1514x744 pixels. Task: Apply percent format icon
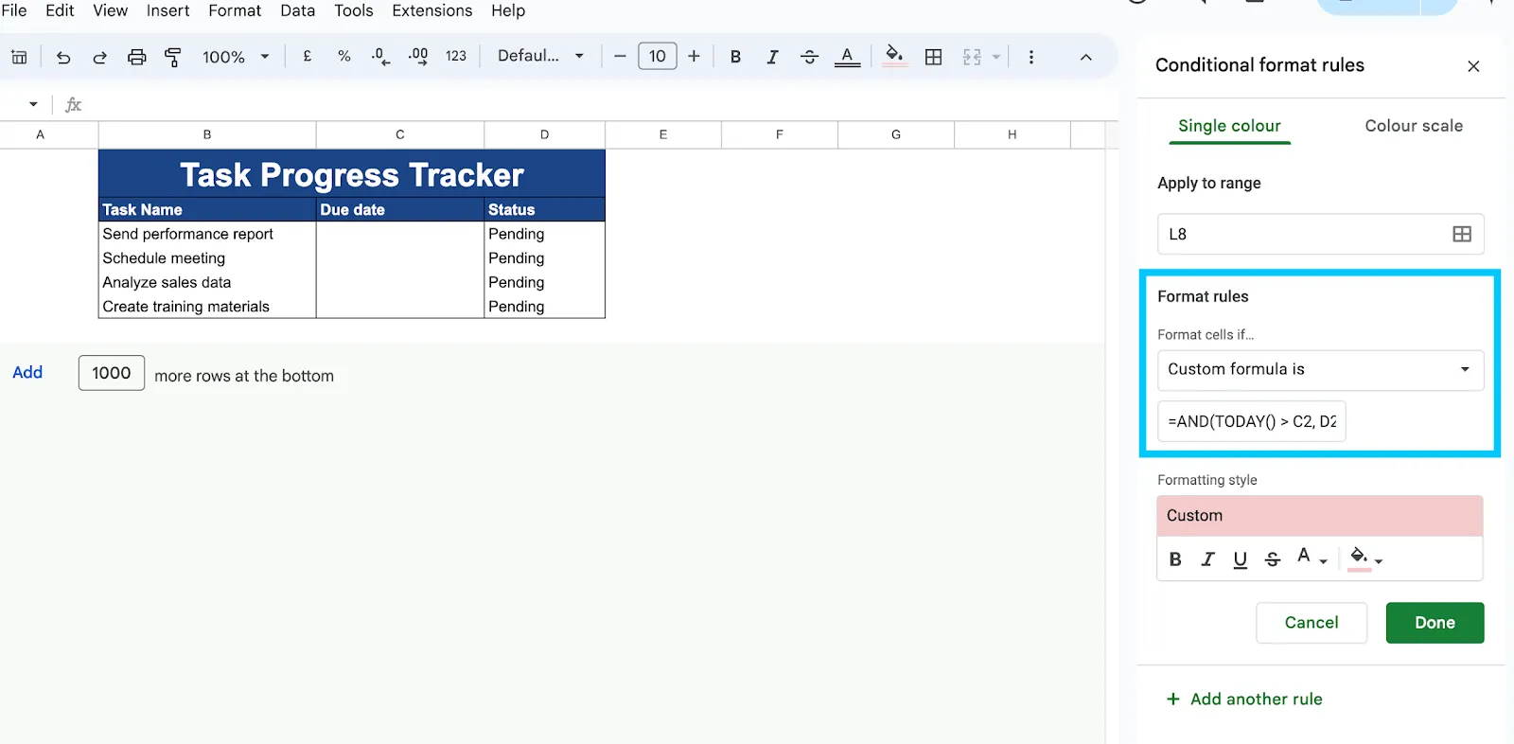pos(344,56)
